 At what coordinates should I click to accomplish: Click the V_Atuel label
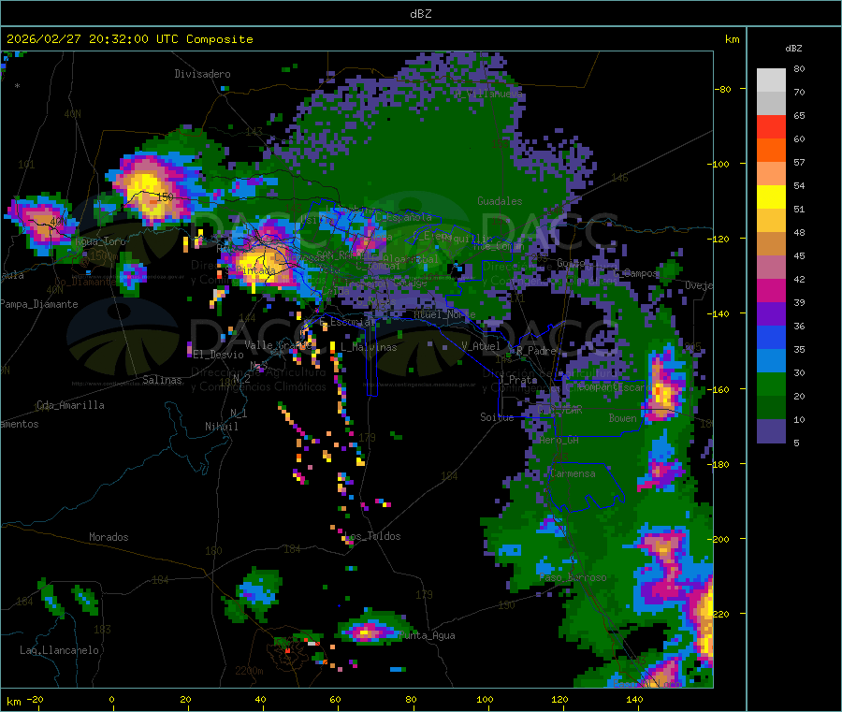click(481, 346)
